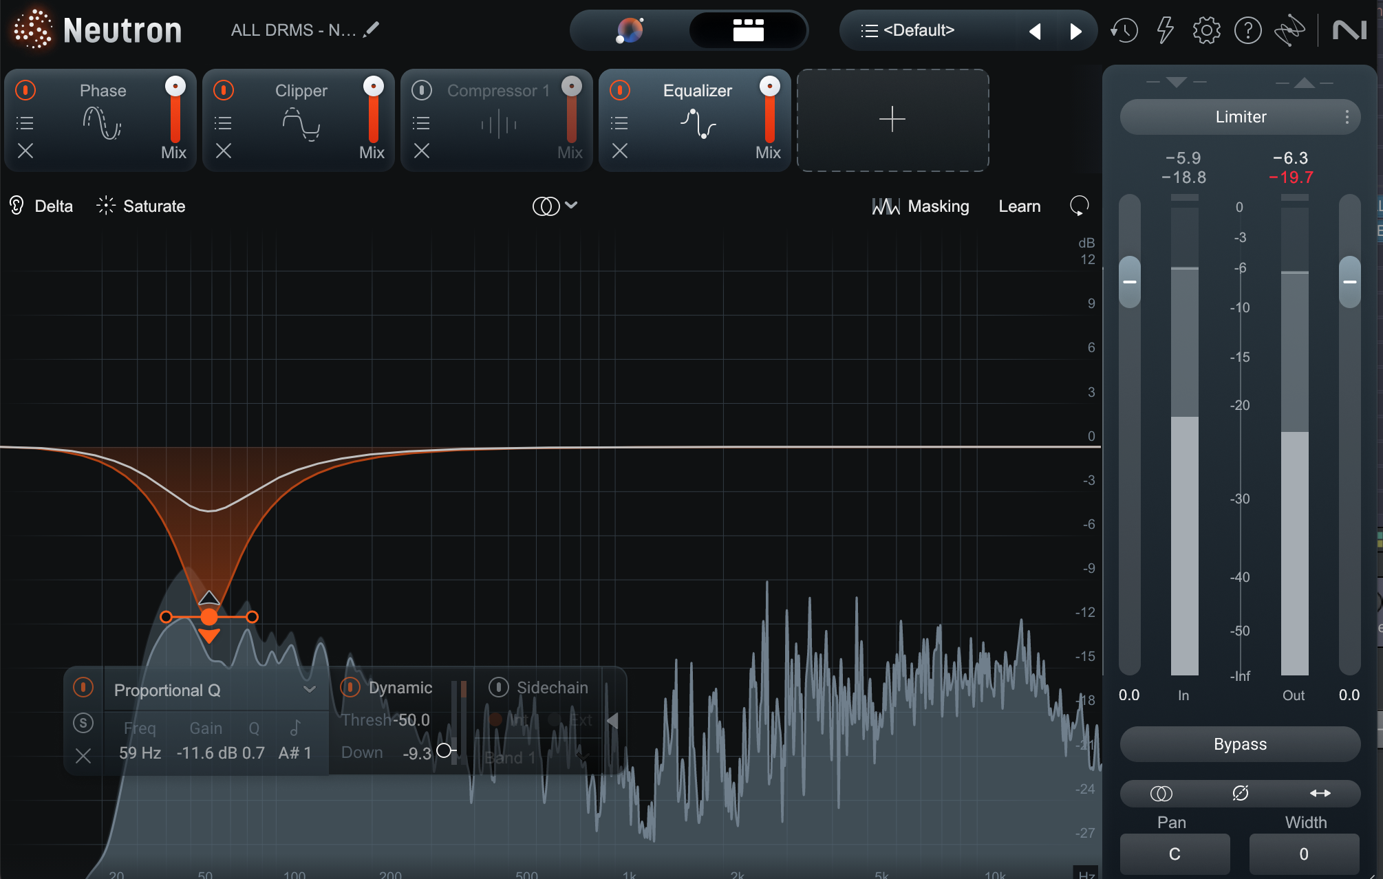Screen dimensions: 1383x879
Task: Enable the Sidechain power button
Action: point(499,687)
